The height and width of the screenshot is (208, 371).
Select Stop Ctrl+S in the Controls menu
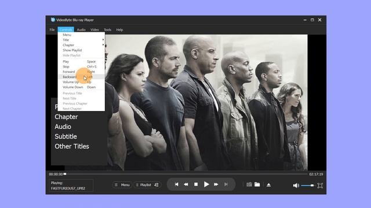[x=81, y=67]
